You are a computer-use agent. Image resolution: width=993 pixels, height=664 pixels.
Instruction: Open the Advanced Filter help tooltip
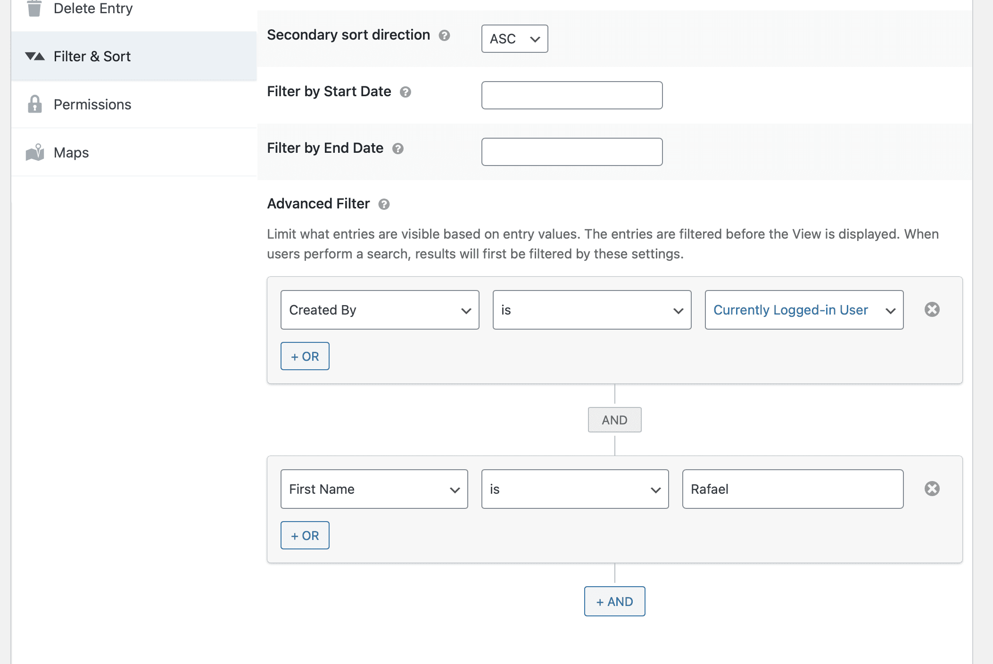coord(384,204)
